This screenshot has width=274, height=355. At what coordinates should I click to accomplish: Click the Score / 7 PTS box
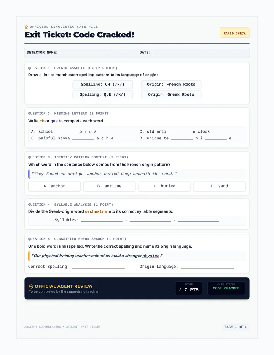189,288
